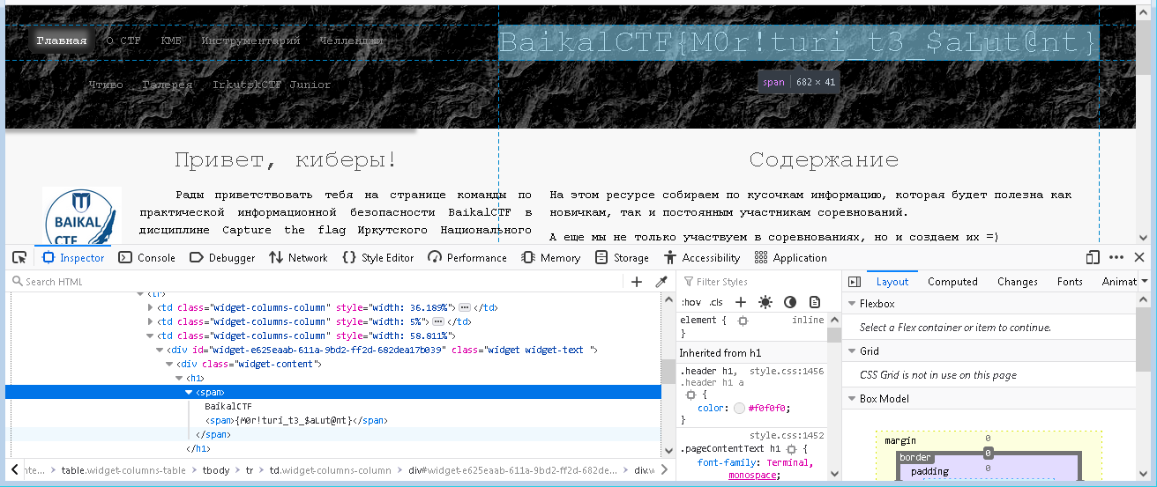The height and width of the screenshot is (487, 1157).
Task: Add a new node with plus icon
Action: (637, 282)
